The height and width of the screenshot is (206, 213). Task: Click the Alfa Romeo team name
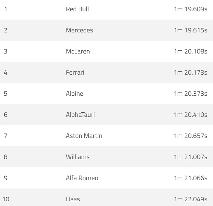pyautogui.click(x=82, y=178)
